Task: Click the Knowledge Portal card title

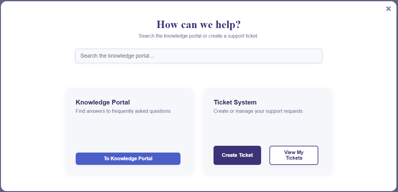Action: [x=103, y=102]
